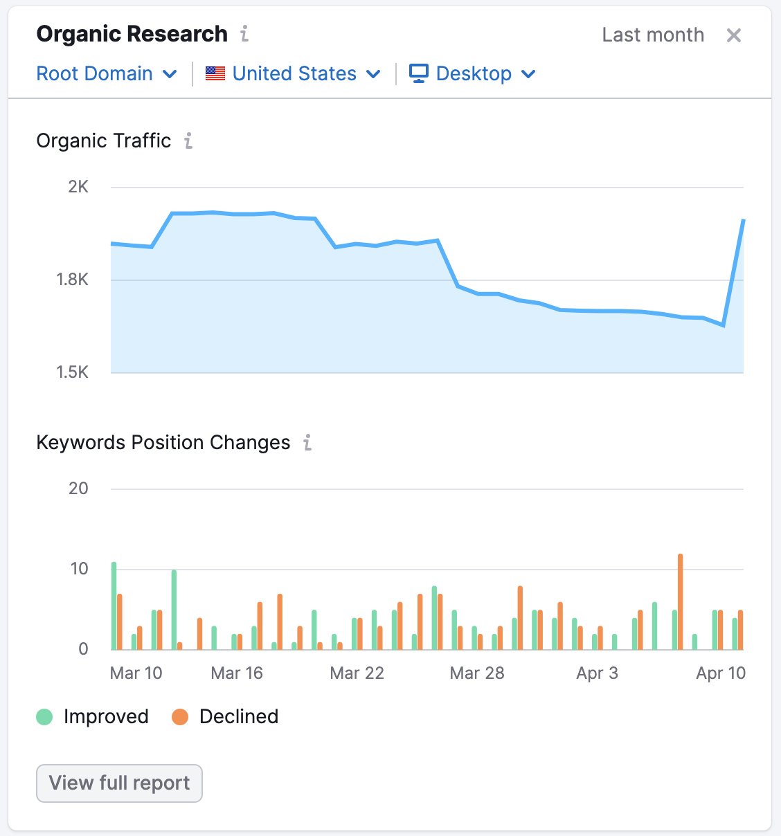Expand the United States location dropdown
Screen dimensions: 781x836
tap(294, 73)
